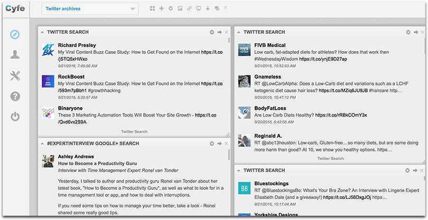The width and height of the screenshot is (428, 220).
Task: Close the Bluestockings Twitter Search widget
Action: (422, 170)
